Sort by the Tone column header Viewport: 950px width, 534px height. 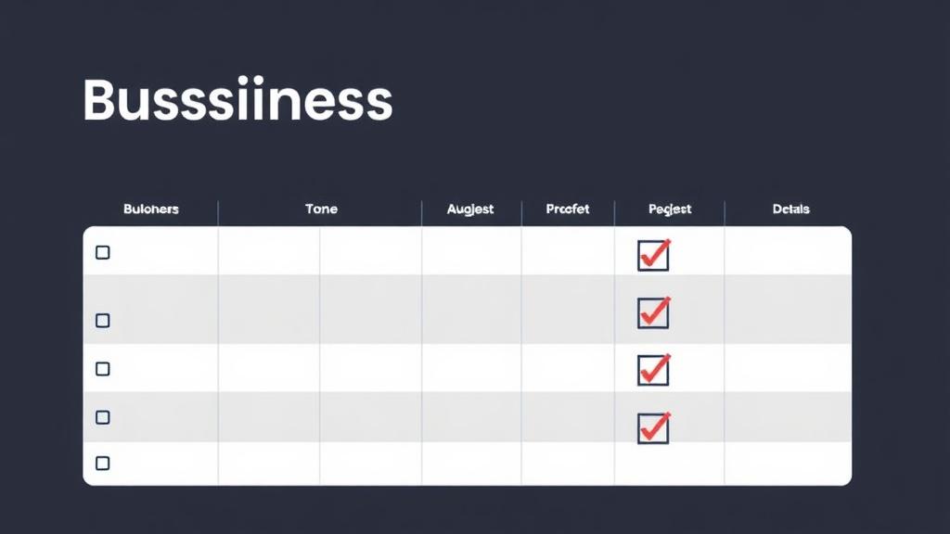coord(321,209)
